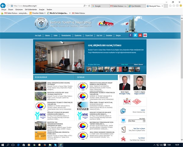Refresh the page with the reload icon

tap(89, 6)
